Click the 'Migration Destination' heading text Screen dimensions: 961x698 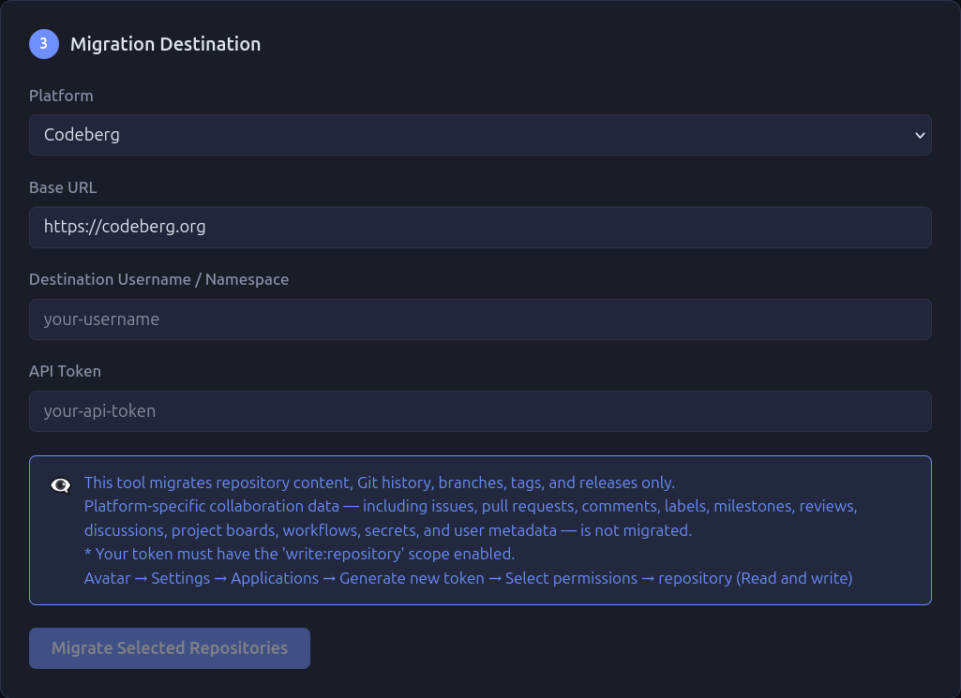pos(165,44)
